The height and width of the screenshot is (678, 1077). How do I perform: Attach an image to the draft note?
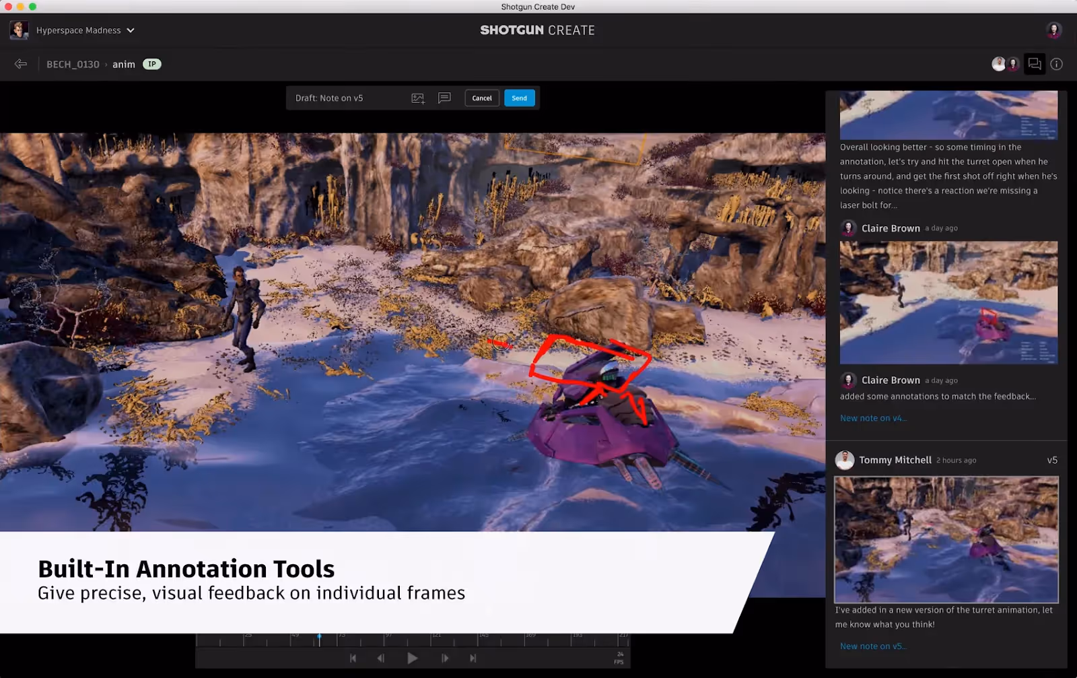coord(418,98)
